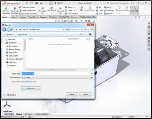This screenshot has width=152, height=119.
Task: Click the Print icon in quick toolbar
Action: point(41,3)
